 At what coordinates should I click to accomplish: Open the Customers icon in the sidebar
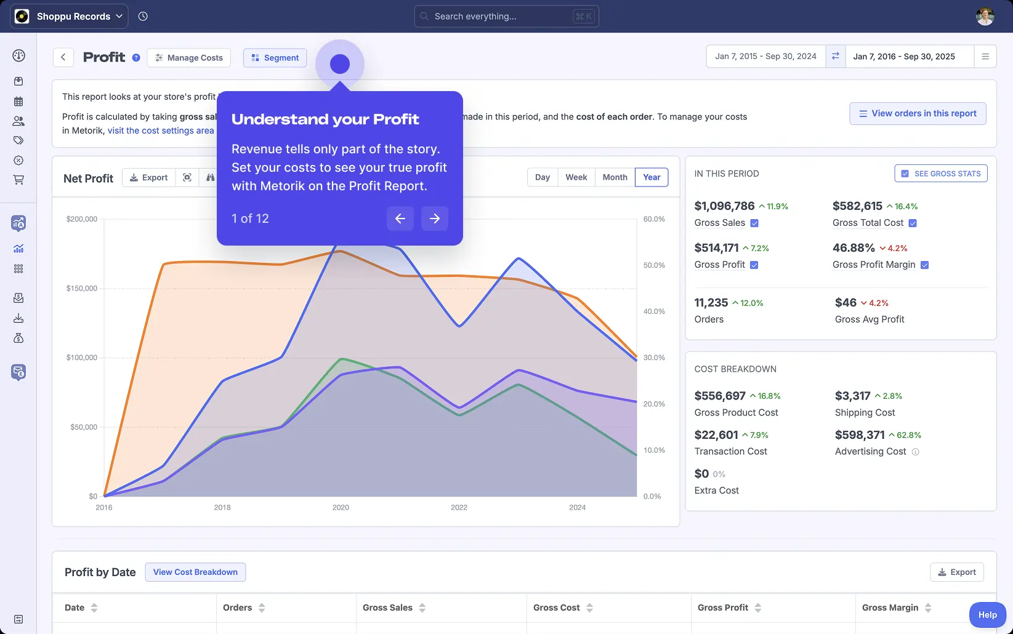18,121
